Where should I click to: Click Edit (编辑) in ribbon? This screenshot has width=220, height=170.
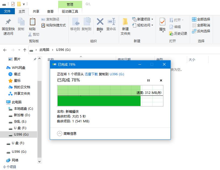[175, 27]
